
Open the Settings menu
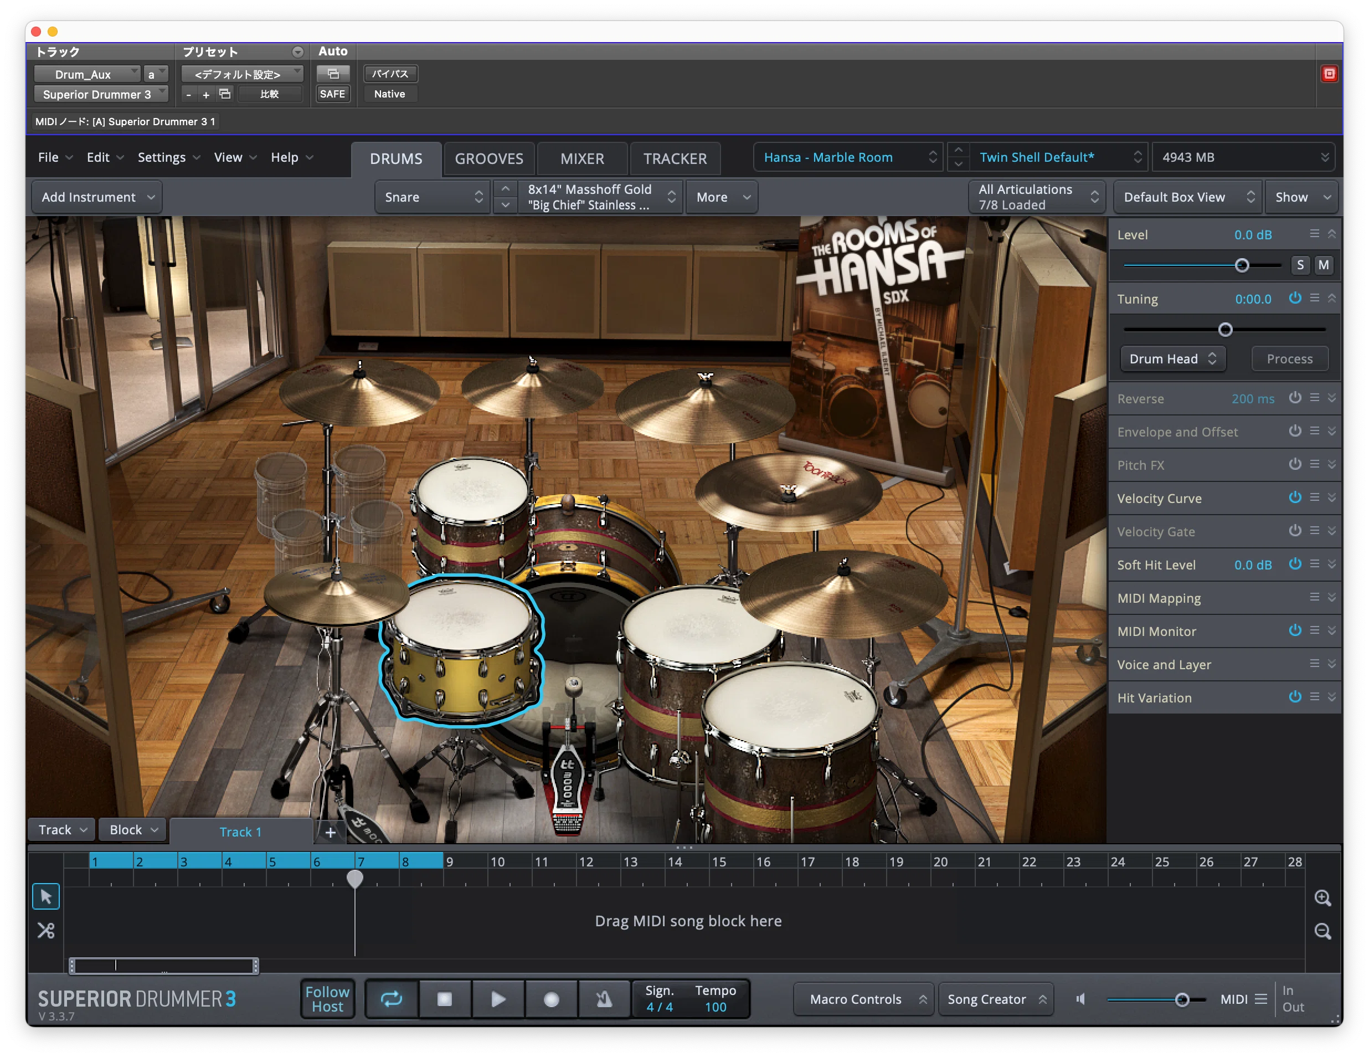(169, 157)
